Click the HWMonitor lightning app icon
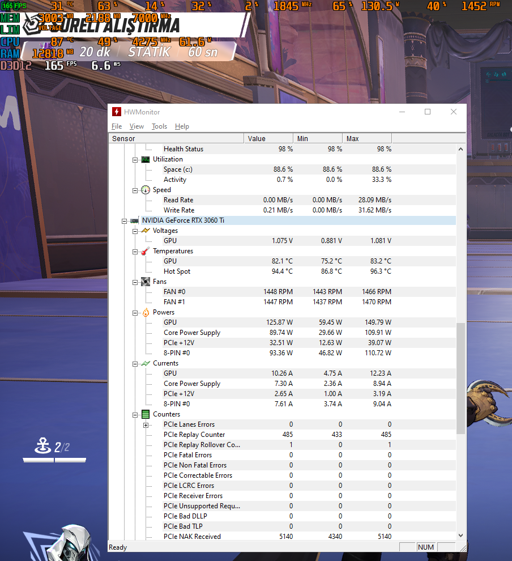 [x=117, y=112]
